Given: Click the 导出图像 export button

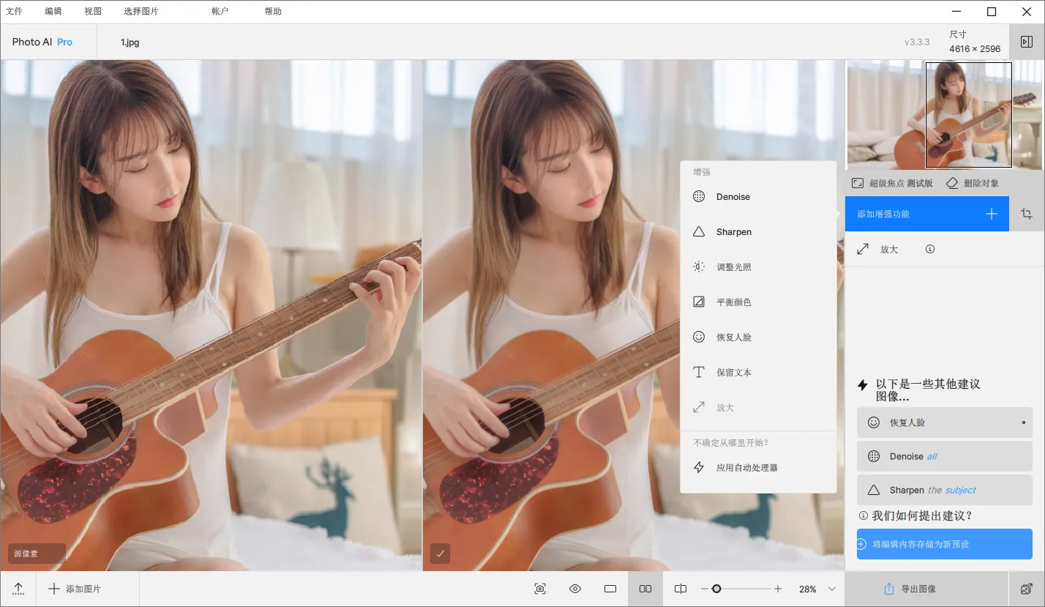Looking at the screenshot, I should click(909, 589).
